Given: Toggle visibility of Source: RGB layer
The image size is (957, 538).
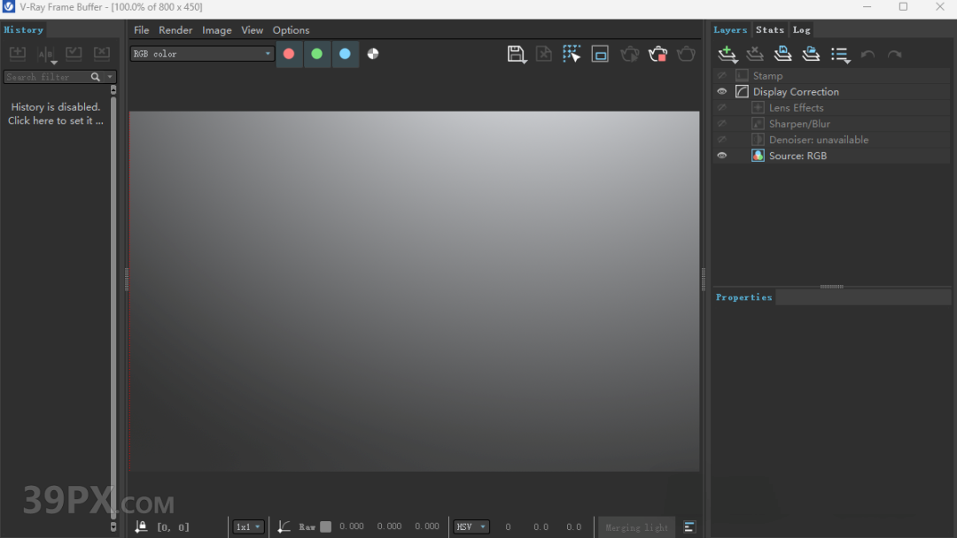Looking at the screenshot, I should [722, 156].
